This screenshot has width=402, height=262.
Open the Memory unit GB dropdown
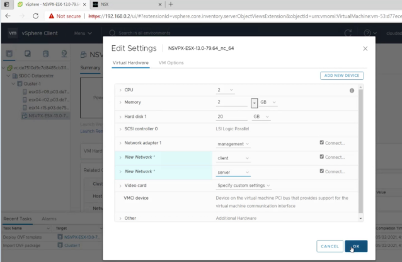click(x=268, y=102)
